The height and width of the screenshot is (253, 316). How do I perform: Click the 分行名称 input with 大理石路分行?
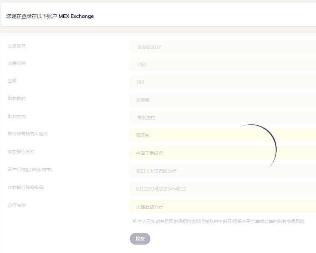pyautogui.click(x=223, y=207)
